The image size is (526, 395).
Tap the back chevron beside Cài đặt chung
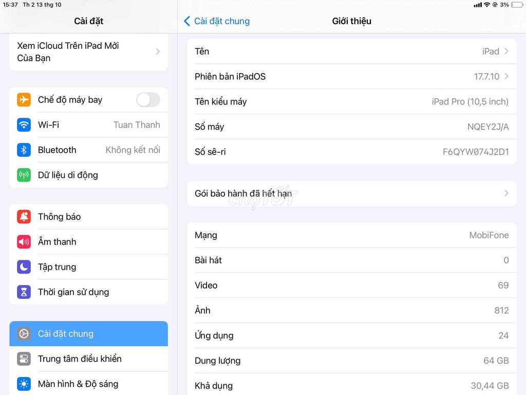point(187,21)
